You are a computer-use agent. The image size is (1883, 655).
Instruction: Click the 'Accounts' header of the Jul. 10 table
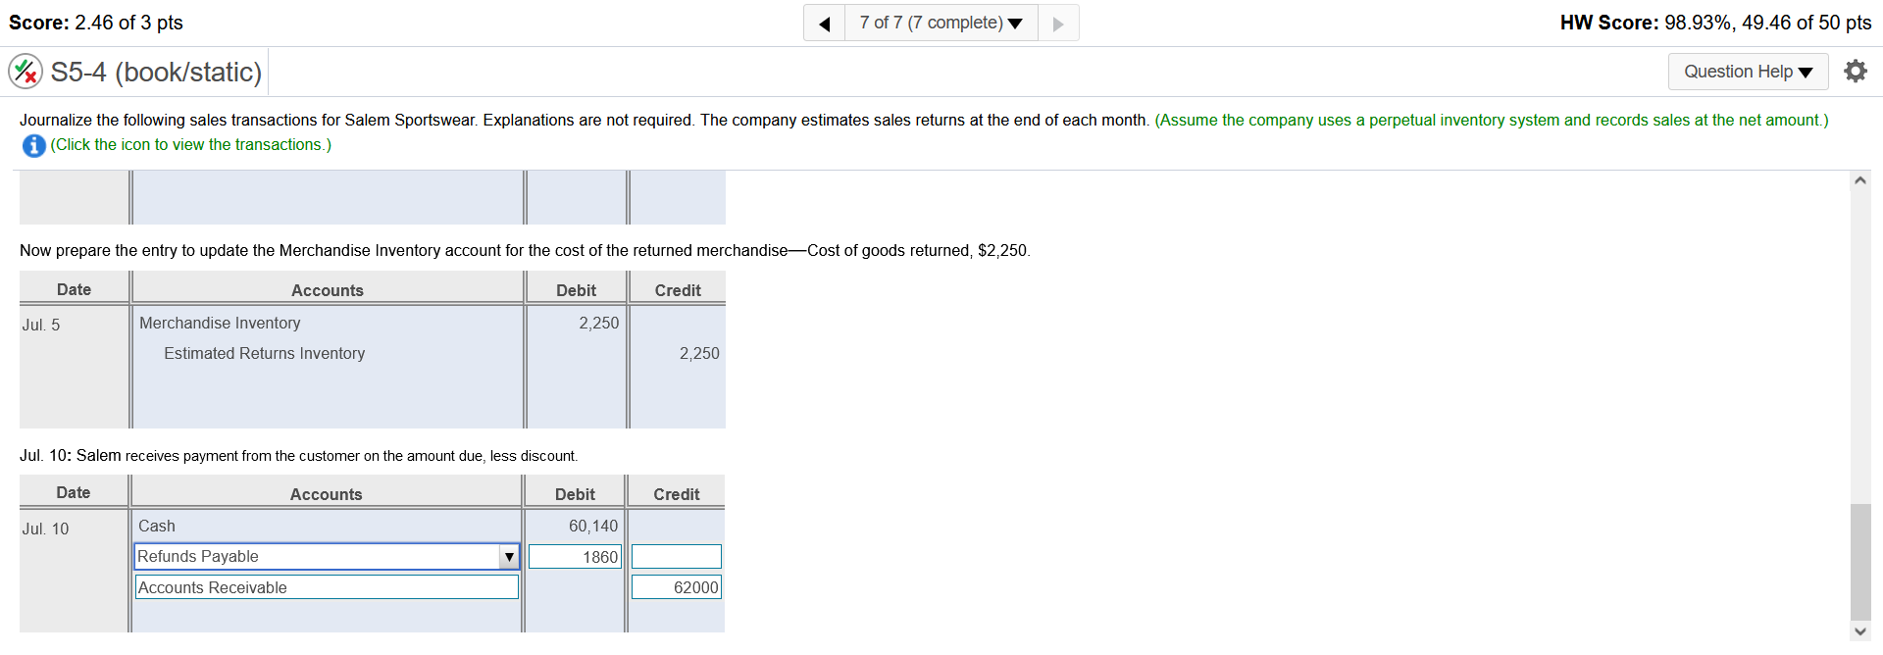(327, 494)
